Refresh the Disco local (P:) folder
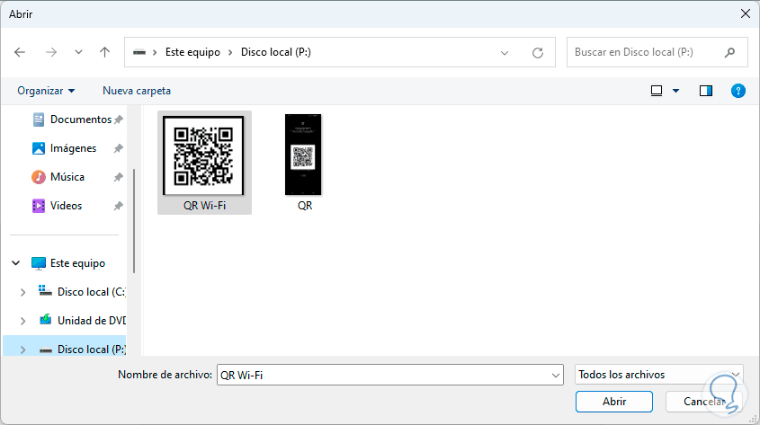The height and width of the screenshot is (425, 760). 538,53
